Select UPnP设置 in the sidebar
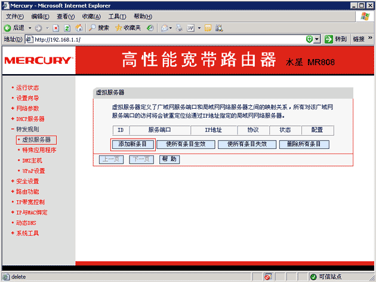Screen dimensions: 376x282 coord(33,171)
